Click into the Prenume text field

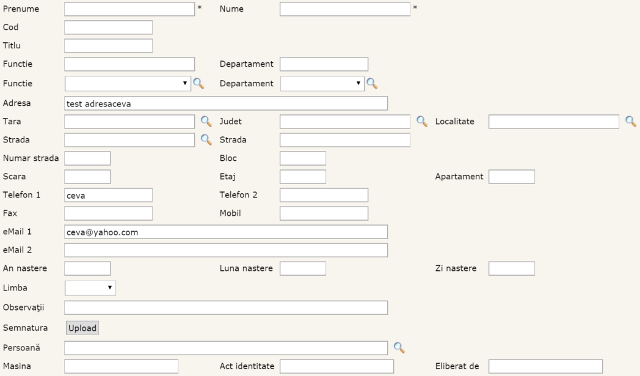pyautogui.click(x=129, y=9)
